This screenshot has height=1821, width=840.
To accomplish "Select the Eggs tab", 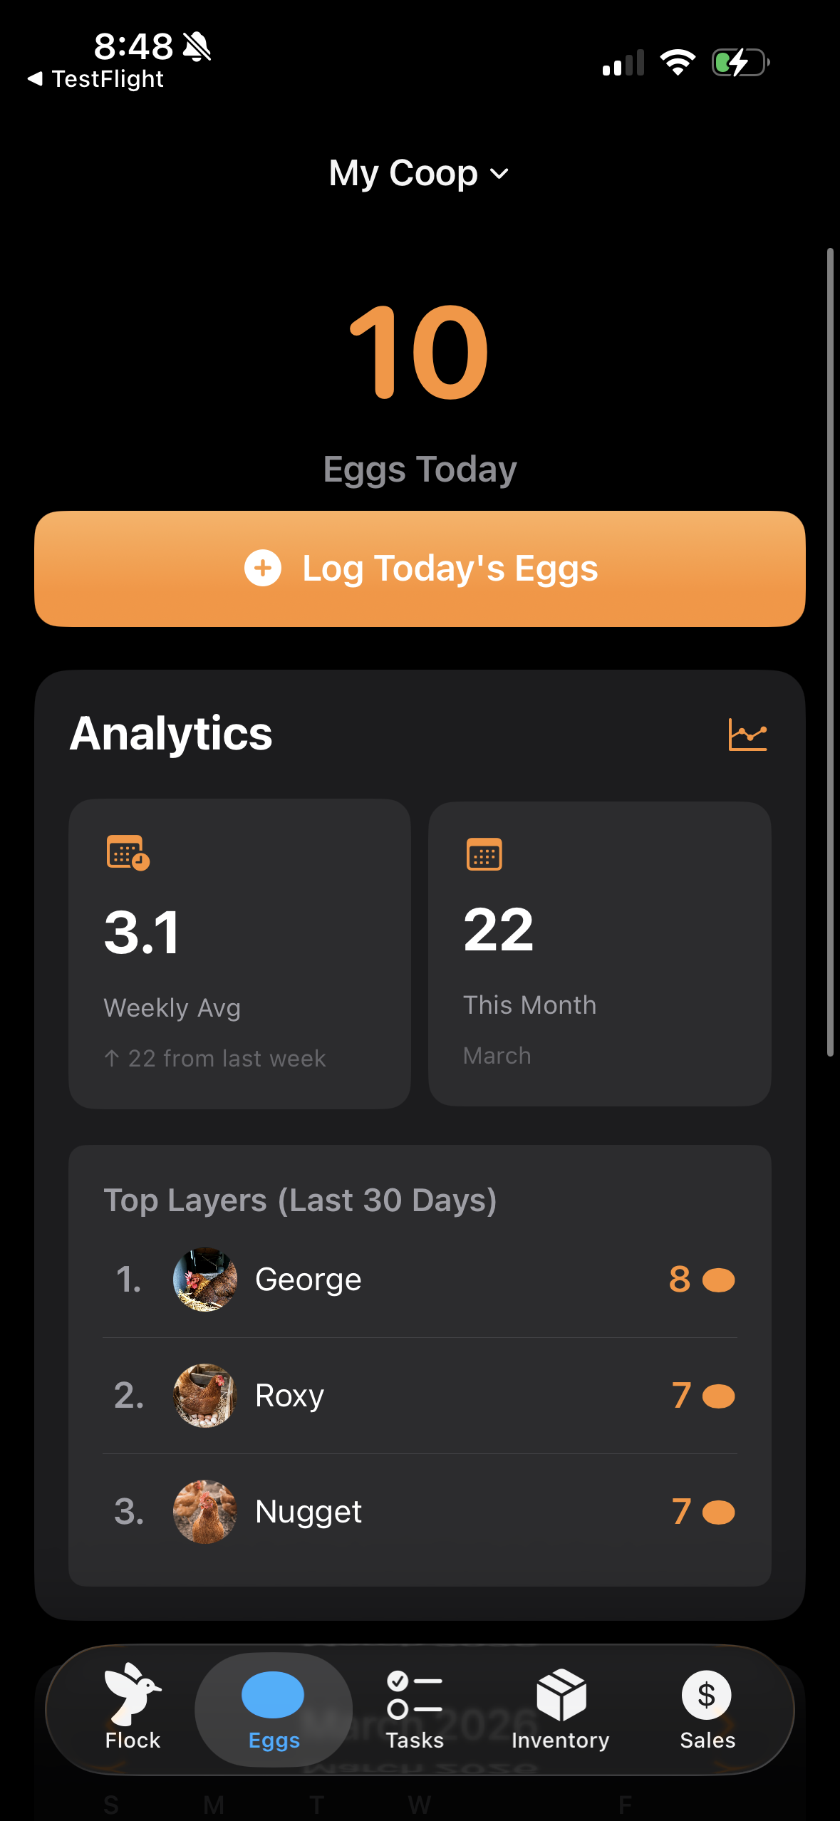I will pos(274,1708).
